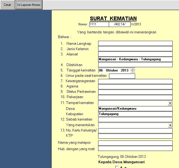Edit the Desa field Mangunsari/Kedungwaru
Viewport: 179px width, 168px height.
pos(135,109)
